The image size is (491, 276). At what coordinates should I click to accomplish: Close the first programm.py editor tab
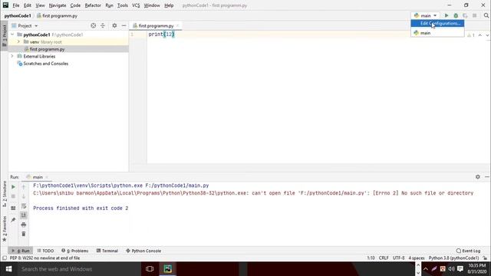[x=177, y=25]
